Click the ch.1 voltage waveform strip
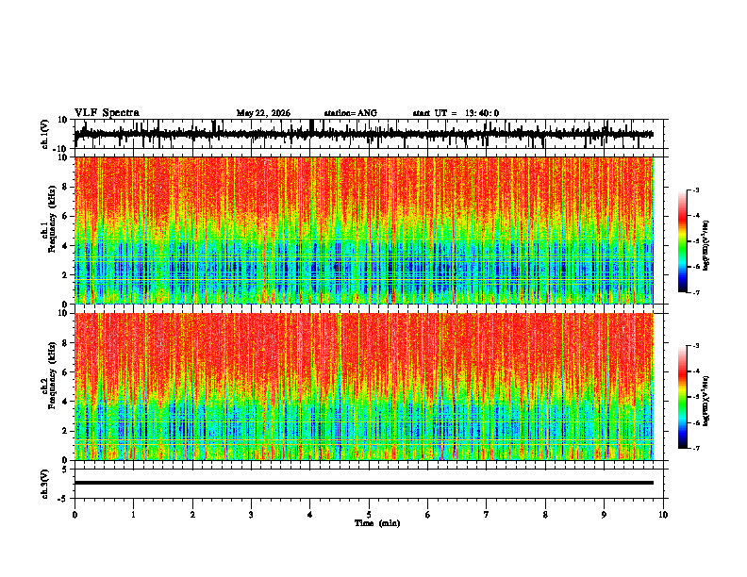The height and width of the screenshot is (577, 747). pos(364,134)
